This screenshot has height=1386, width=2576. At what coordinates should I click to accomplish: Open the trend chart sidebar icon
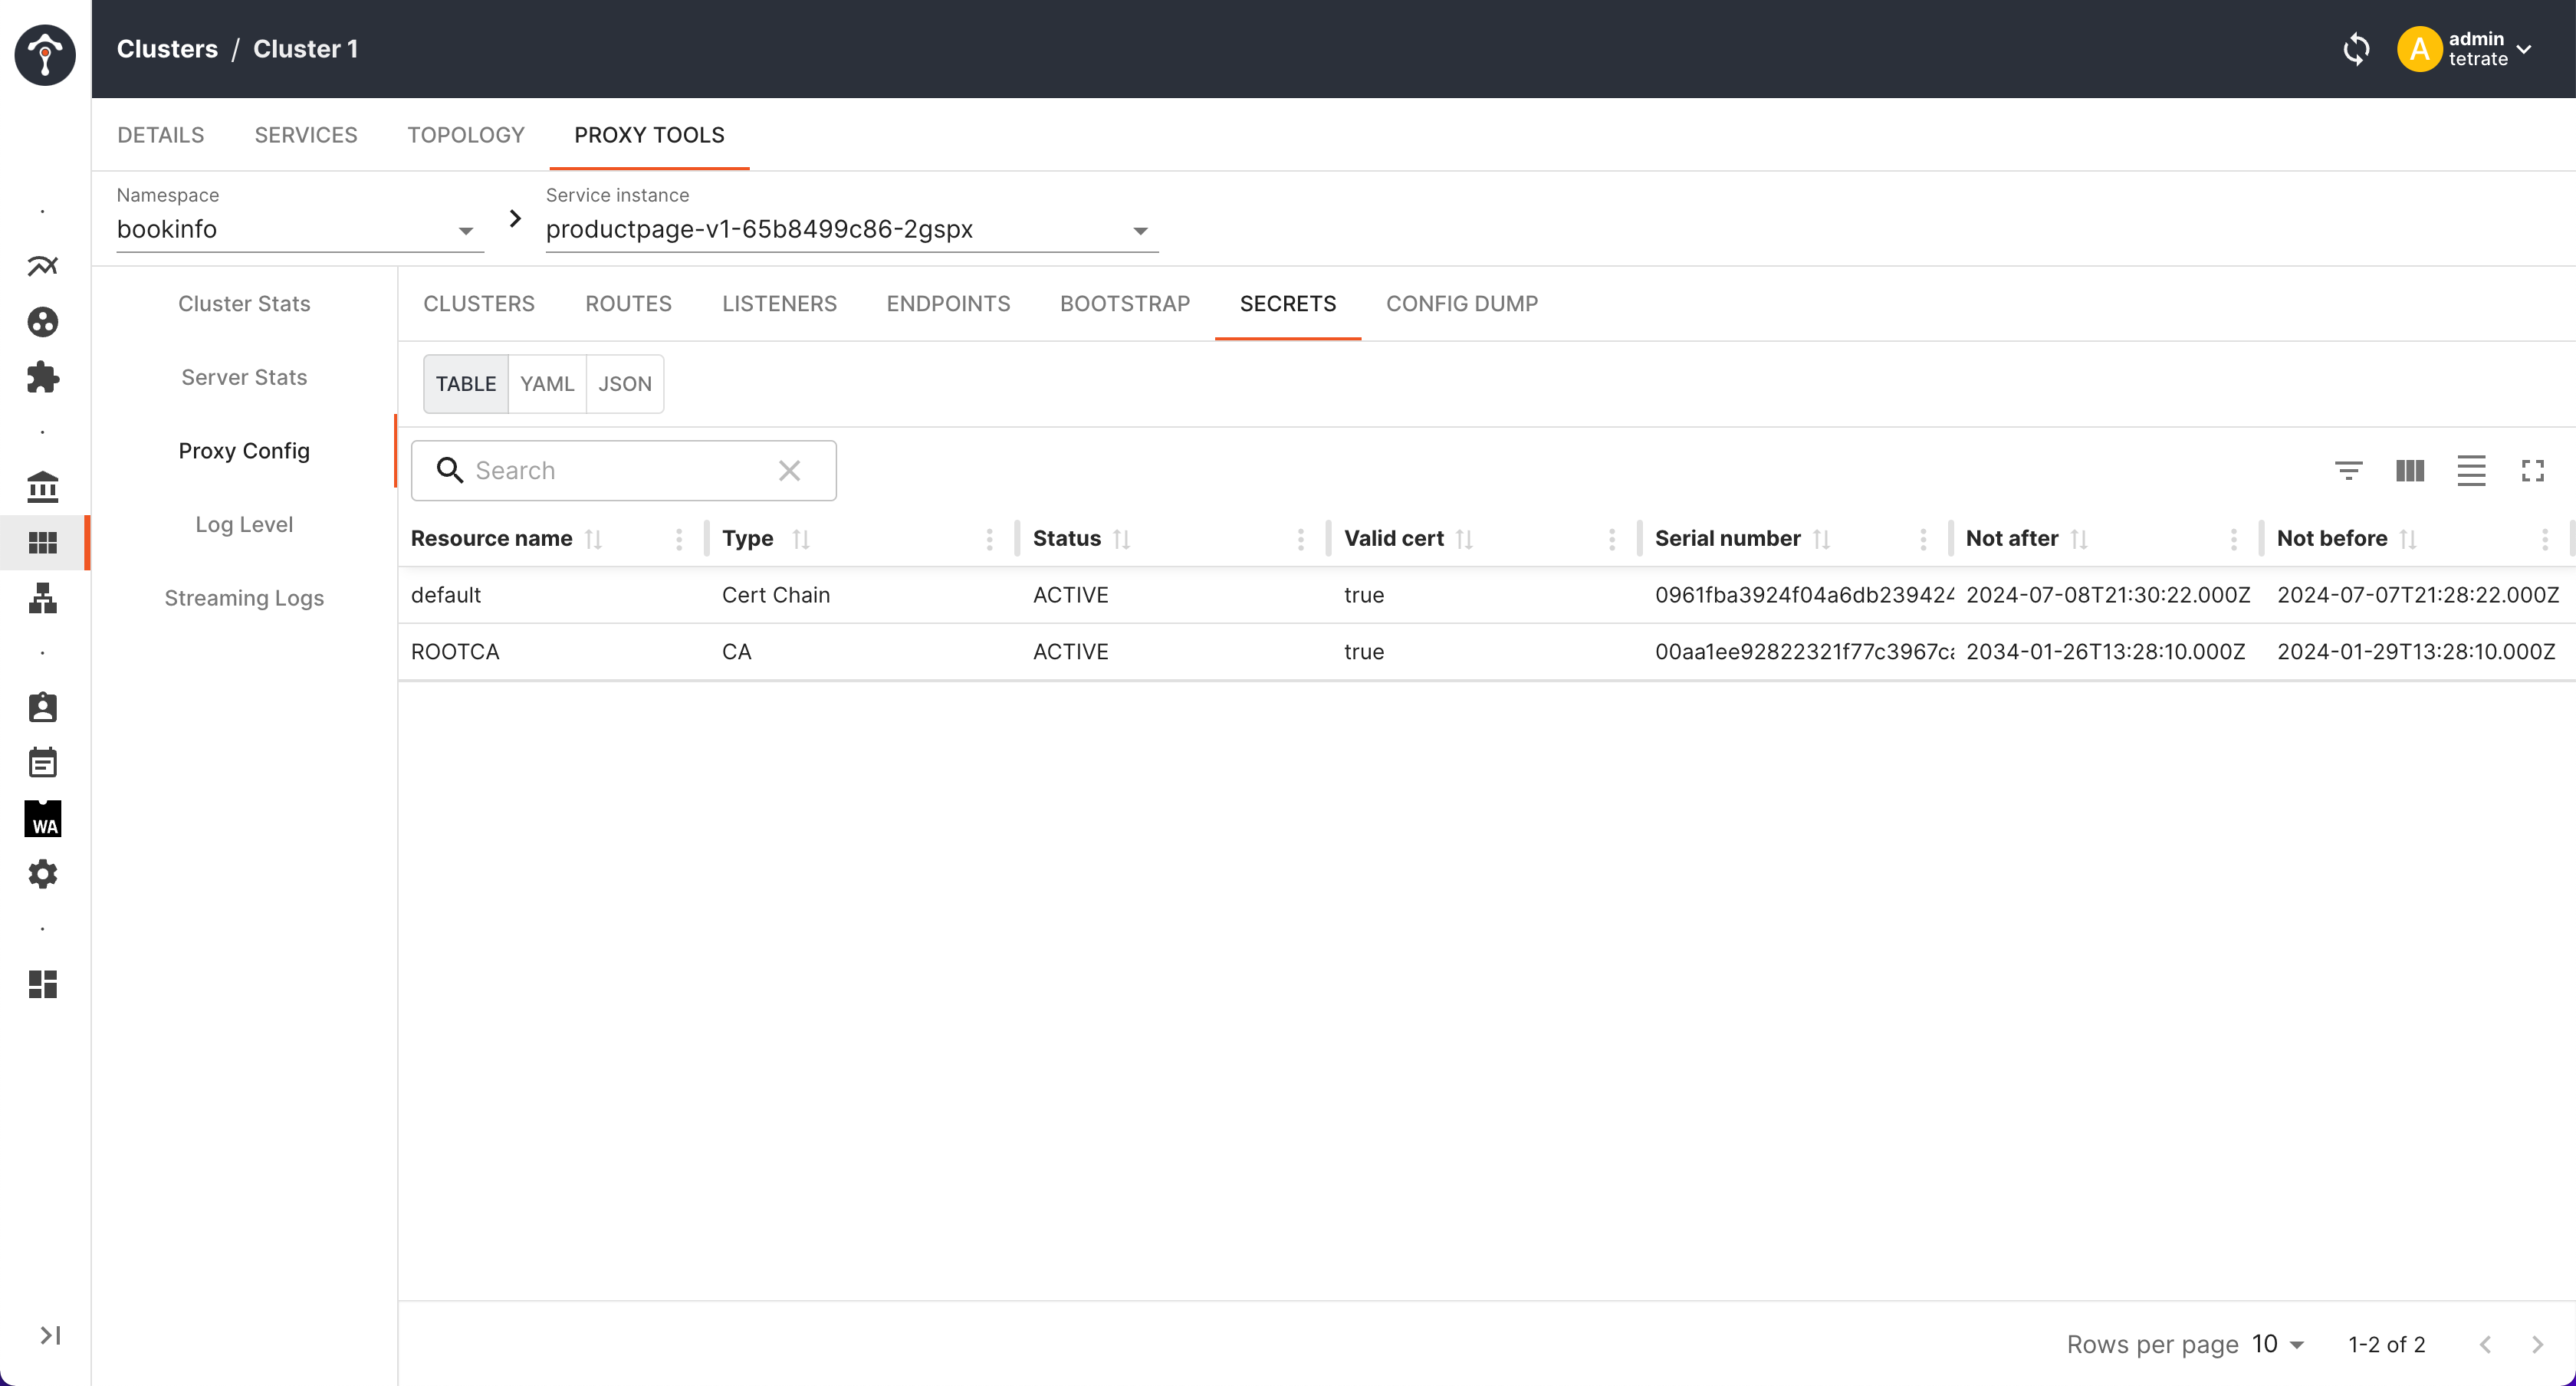tap(43, 266)
